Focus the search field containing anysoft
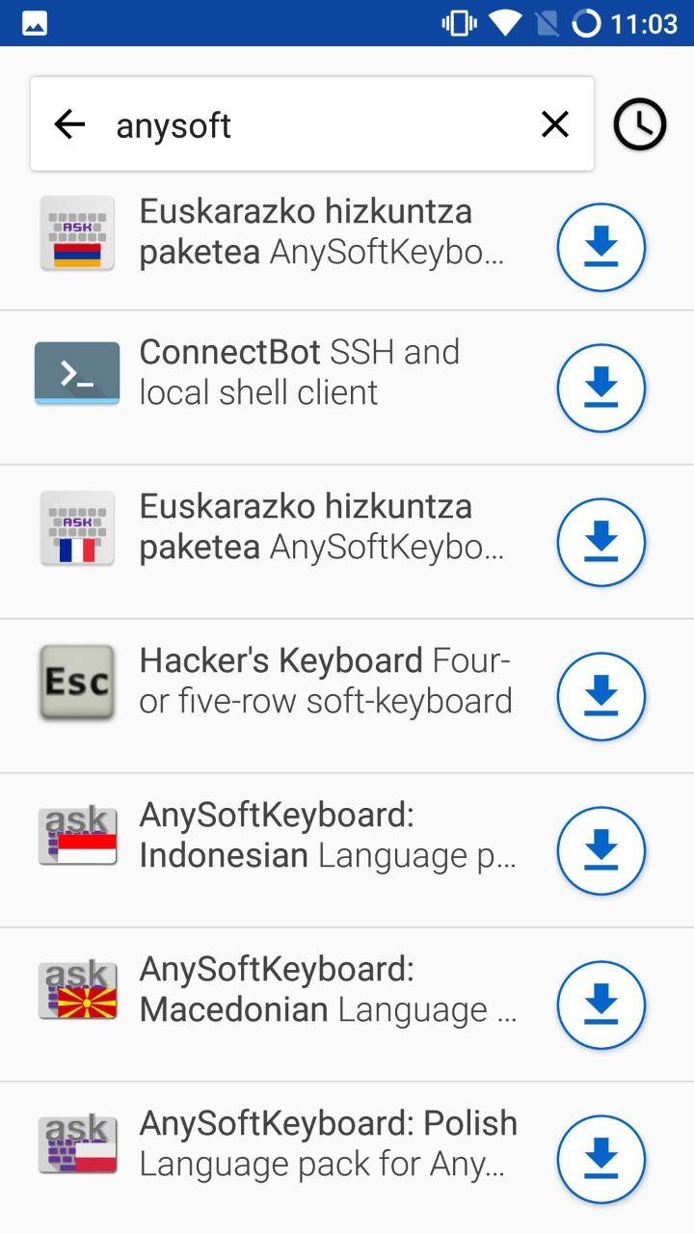This screenshot has width=694, height=1234. [313, 124]
